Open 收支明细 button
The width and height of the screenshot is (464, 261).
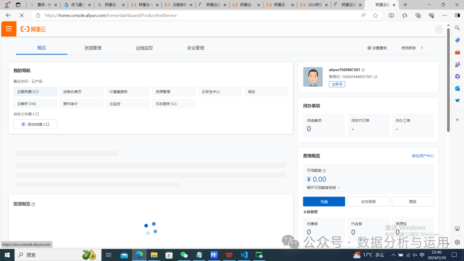coord(368,202)
